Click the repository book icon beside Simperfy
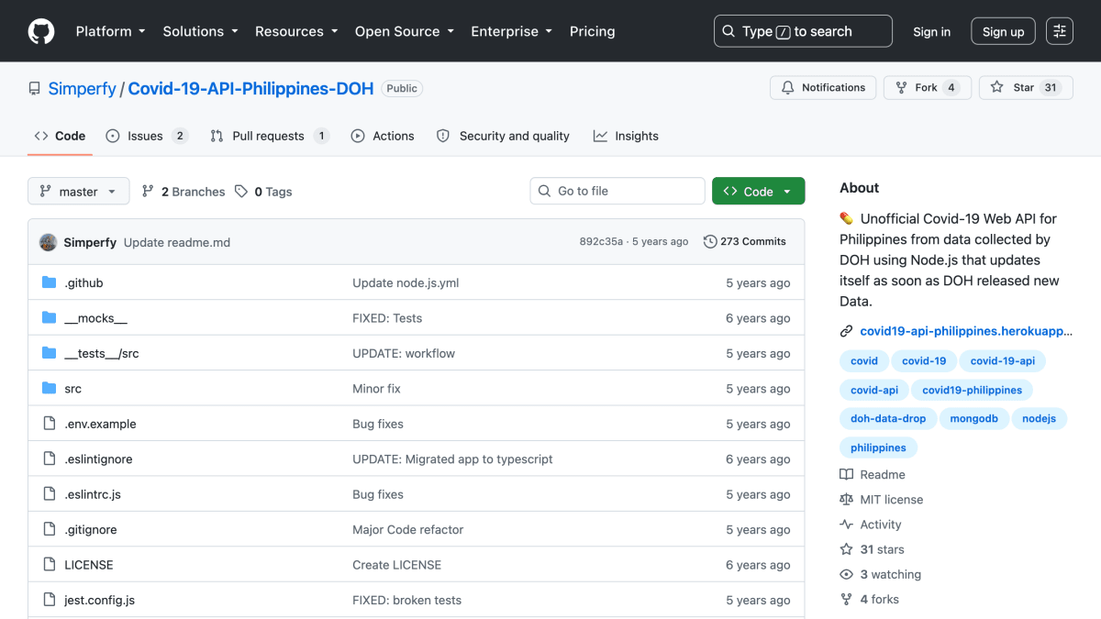The height and width of the screenshot is (619, 1101). [35, 89]
